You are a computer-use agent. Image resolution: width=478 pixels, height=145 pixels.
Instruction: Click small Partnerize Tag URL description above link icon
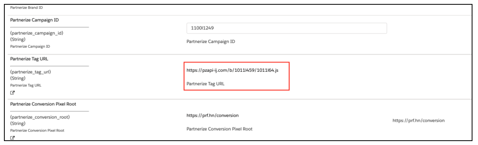pyautogui.click(x=26, y=85)
